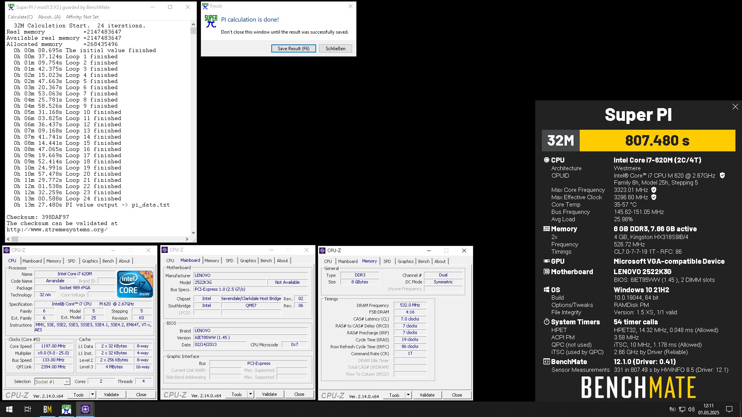Select About tab in Memory window

coord(440,261)
